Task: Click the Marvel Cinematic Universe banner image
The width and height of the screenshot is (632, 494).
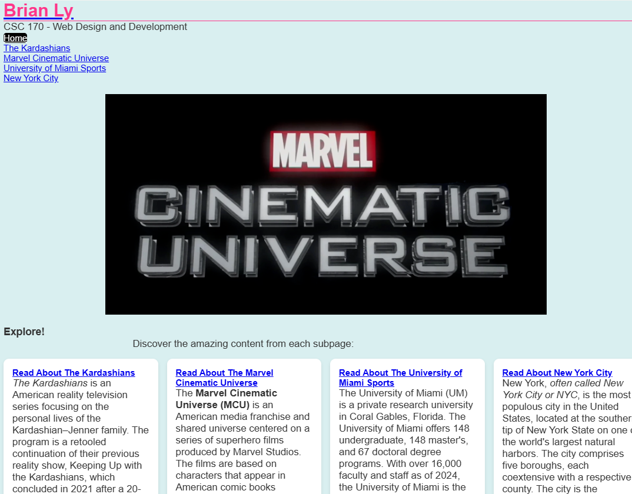Action: click(325, 204)
